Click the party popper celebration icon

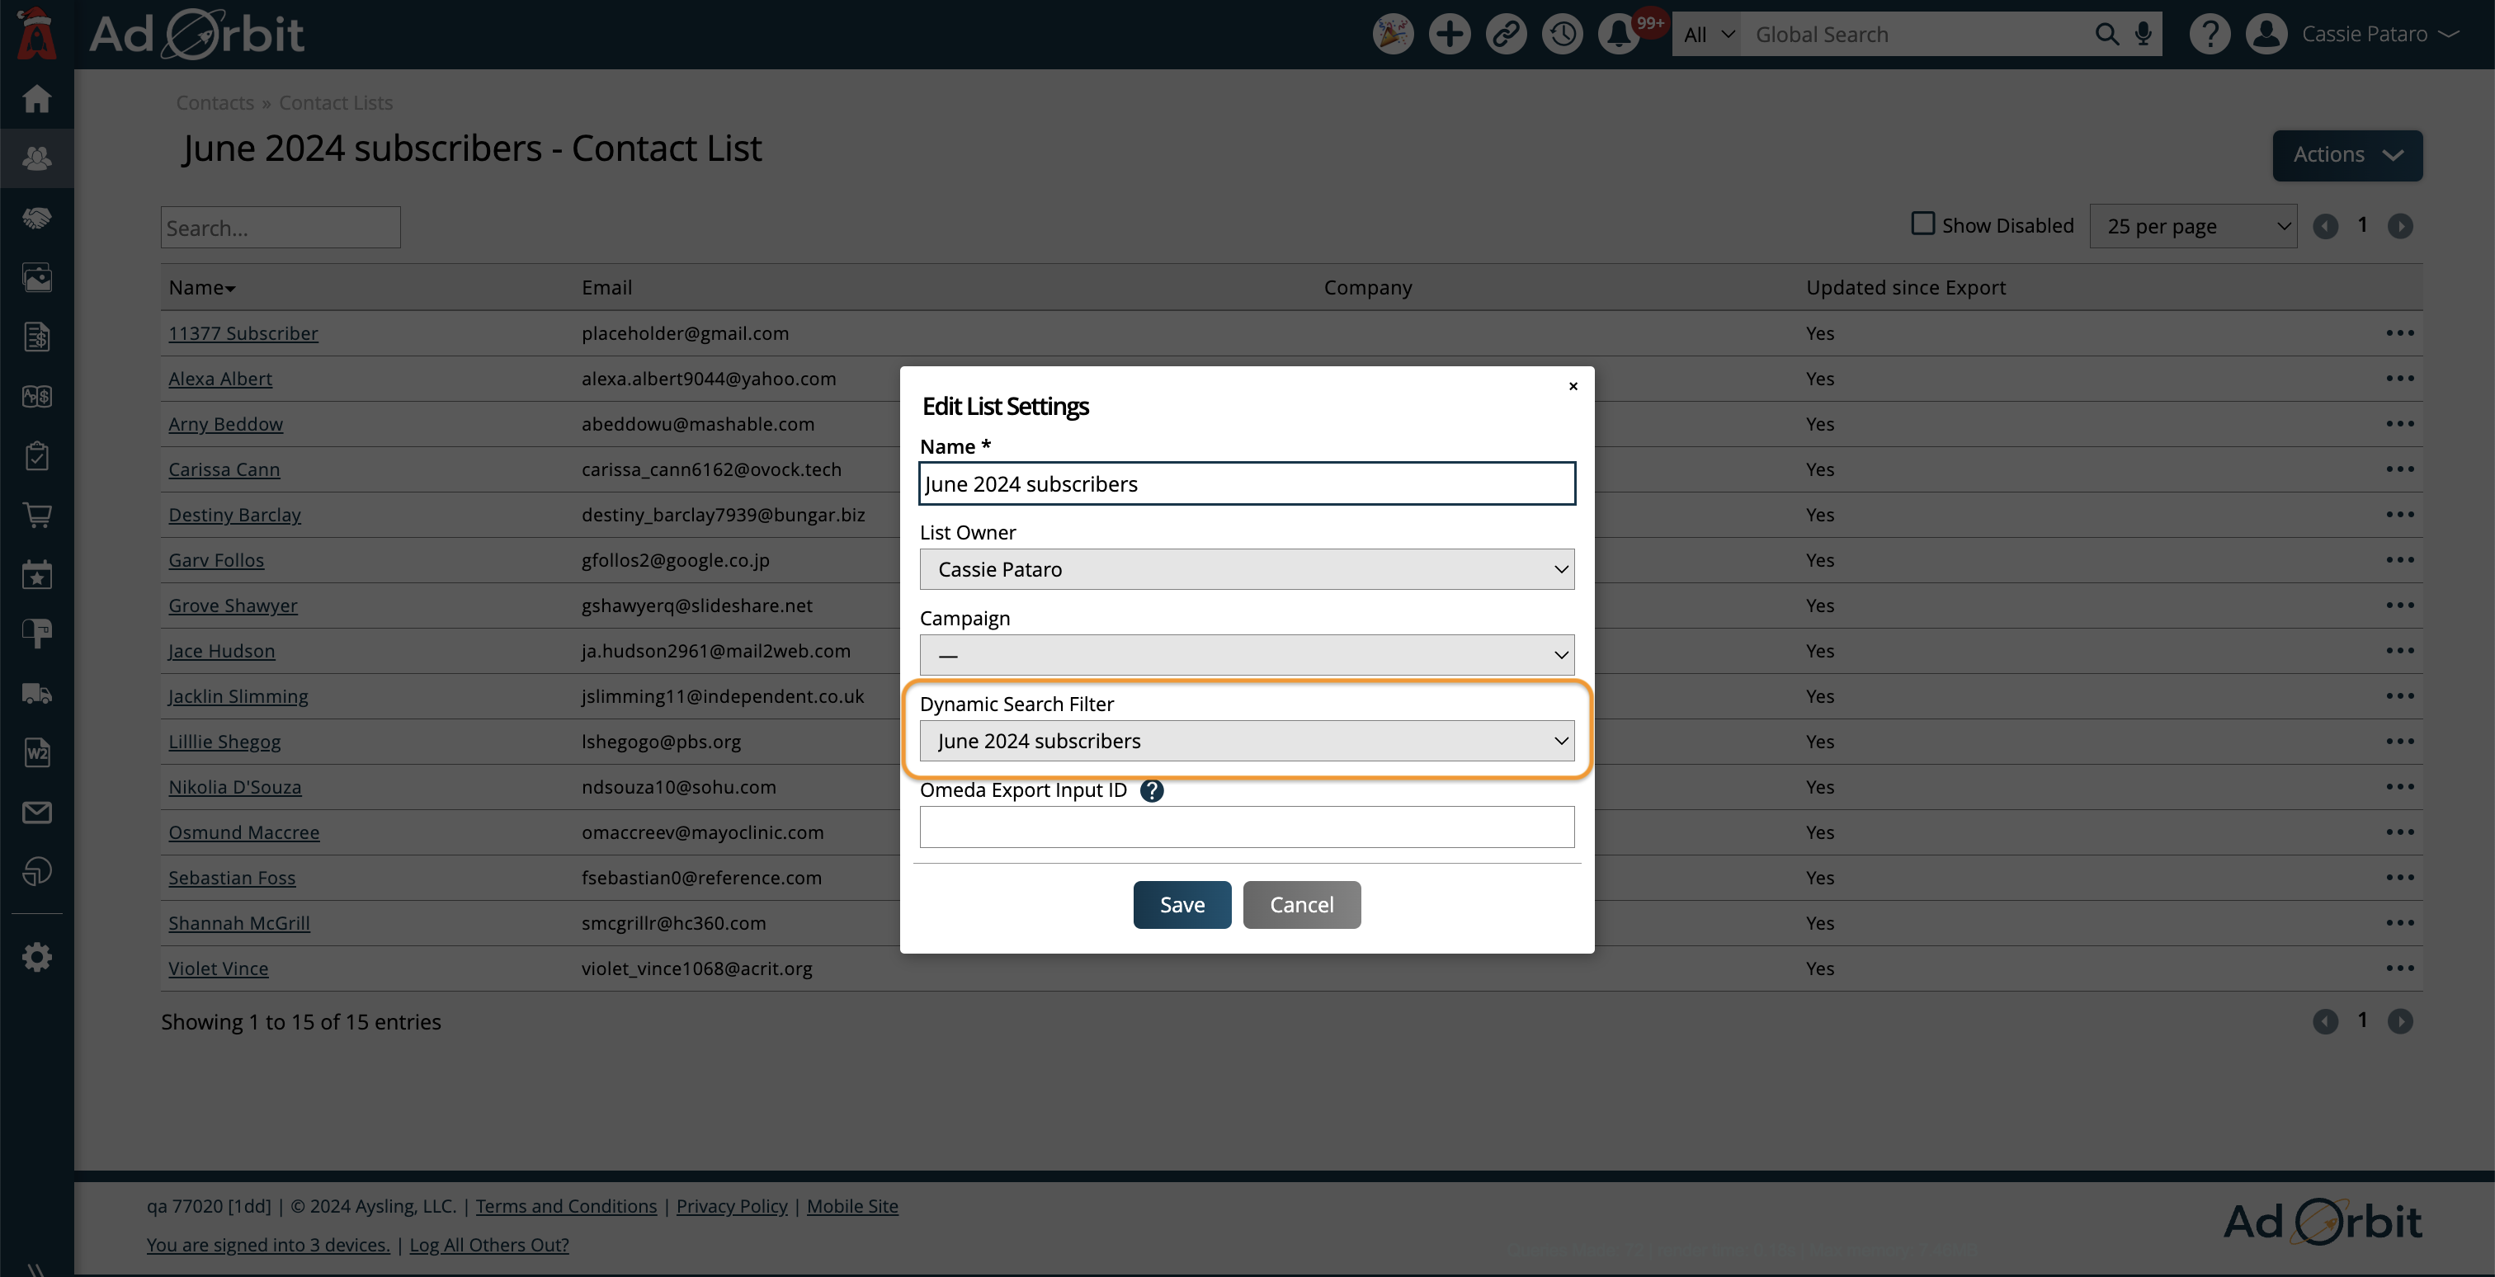point(1393,34)
